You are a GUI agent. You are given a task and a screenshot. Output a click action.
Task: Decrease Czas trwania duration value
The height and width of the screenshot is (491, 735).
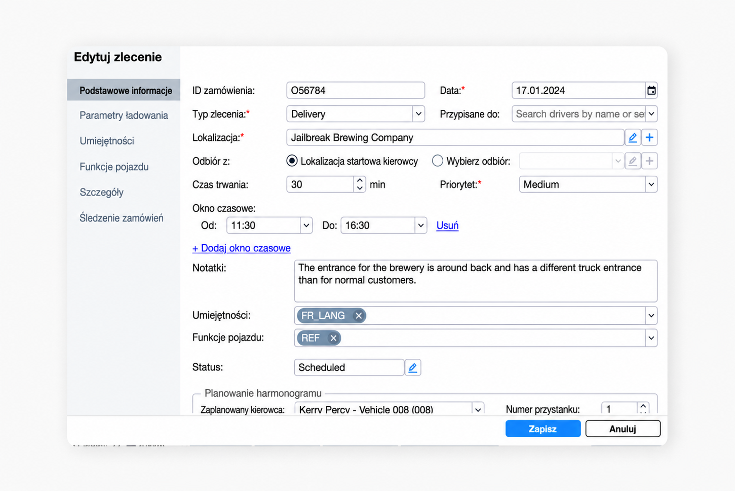tap(360, 188)
